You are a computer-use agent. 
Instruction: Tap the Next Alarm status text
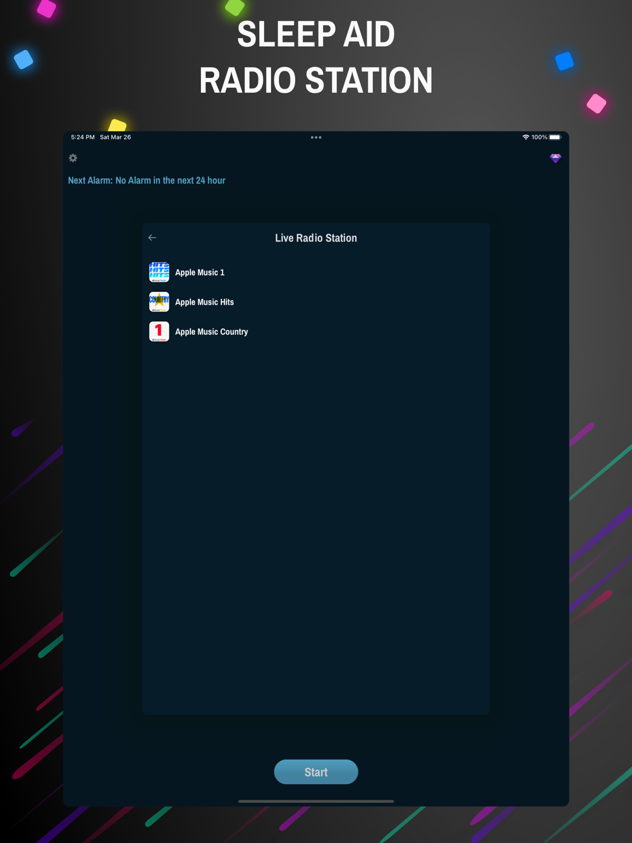[147, 181]
